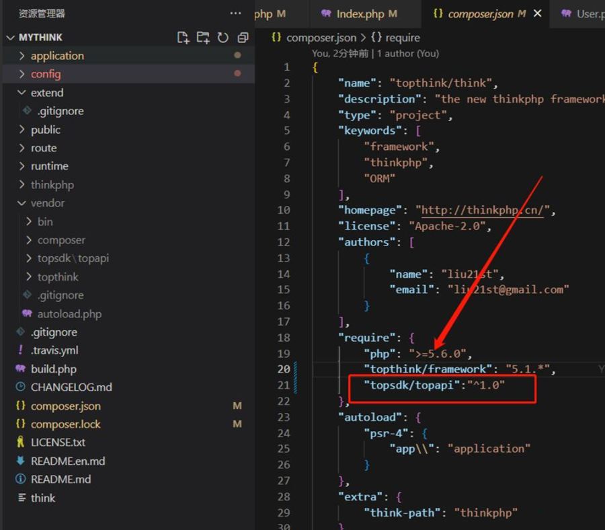
Task: Expand the config folder
Action: [x=46, y=74]
